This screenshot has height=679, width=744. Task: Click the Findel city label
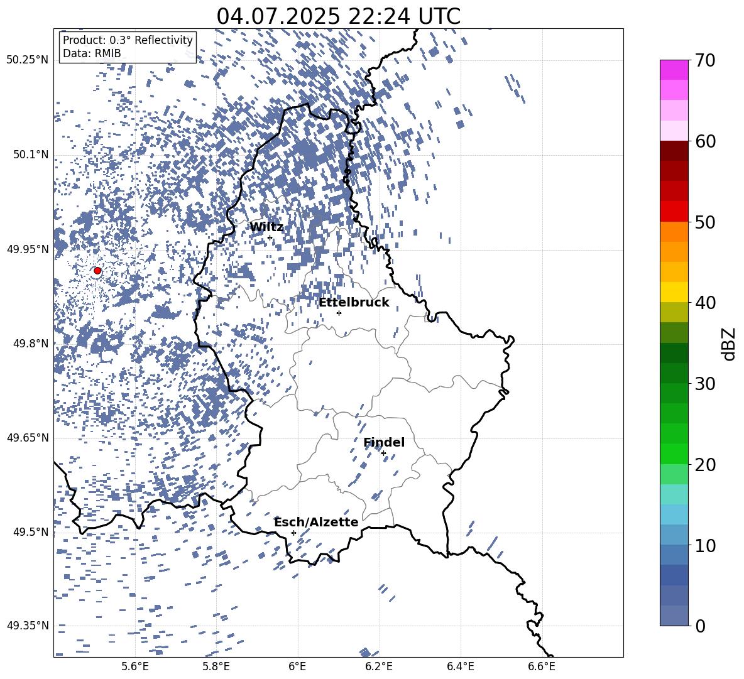coord(384,442)
